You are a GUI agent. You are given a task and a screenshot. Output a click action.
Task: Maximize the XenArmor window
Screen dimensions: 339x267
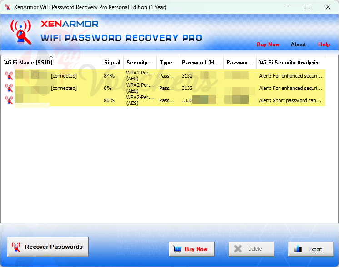coord(307,7)
